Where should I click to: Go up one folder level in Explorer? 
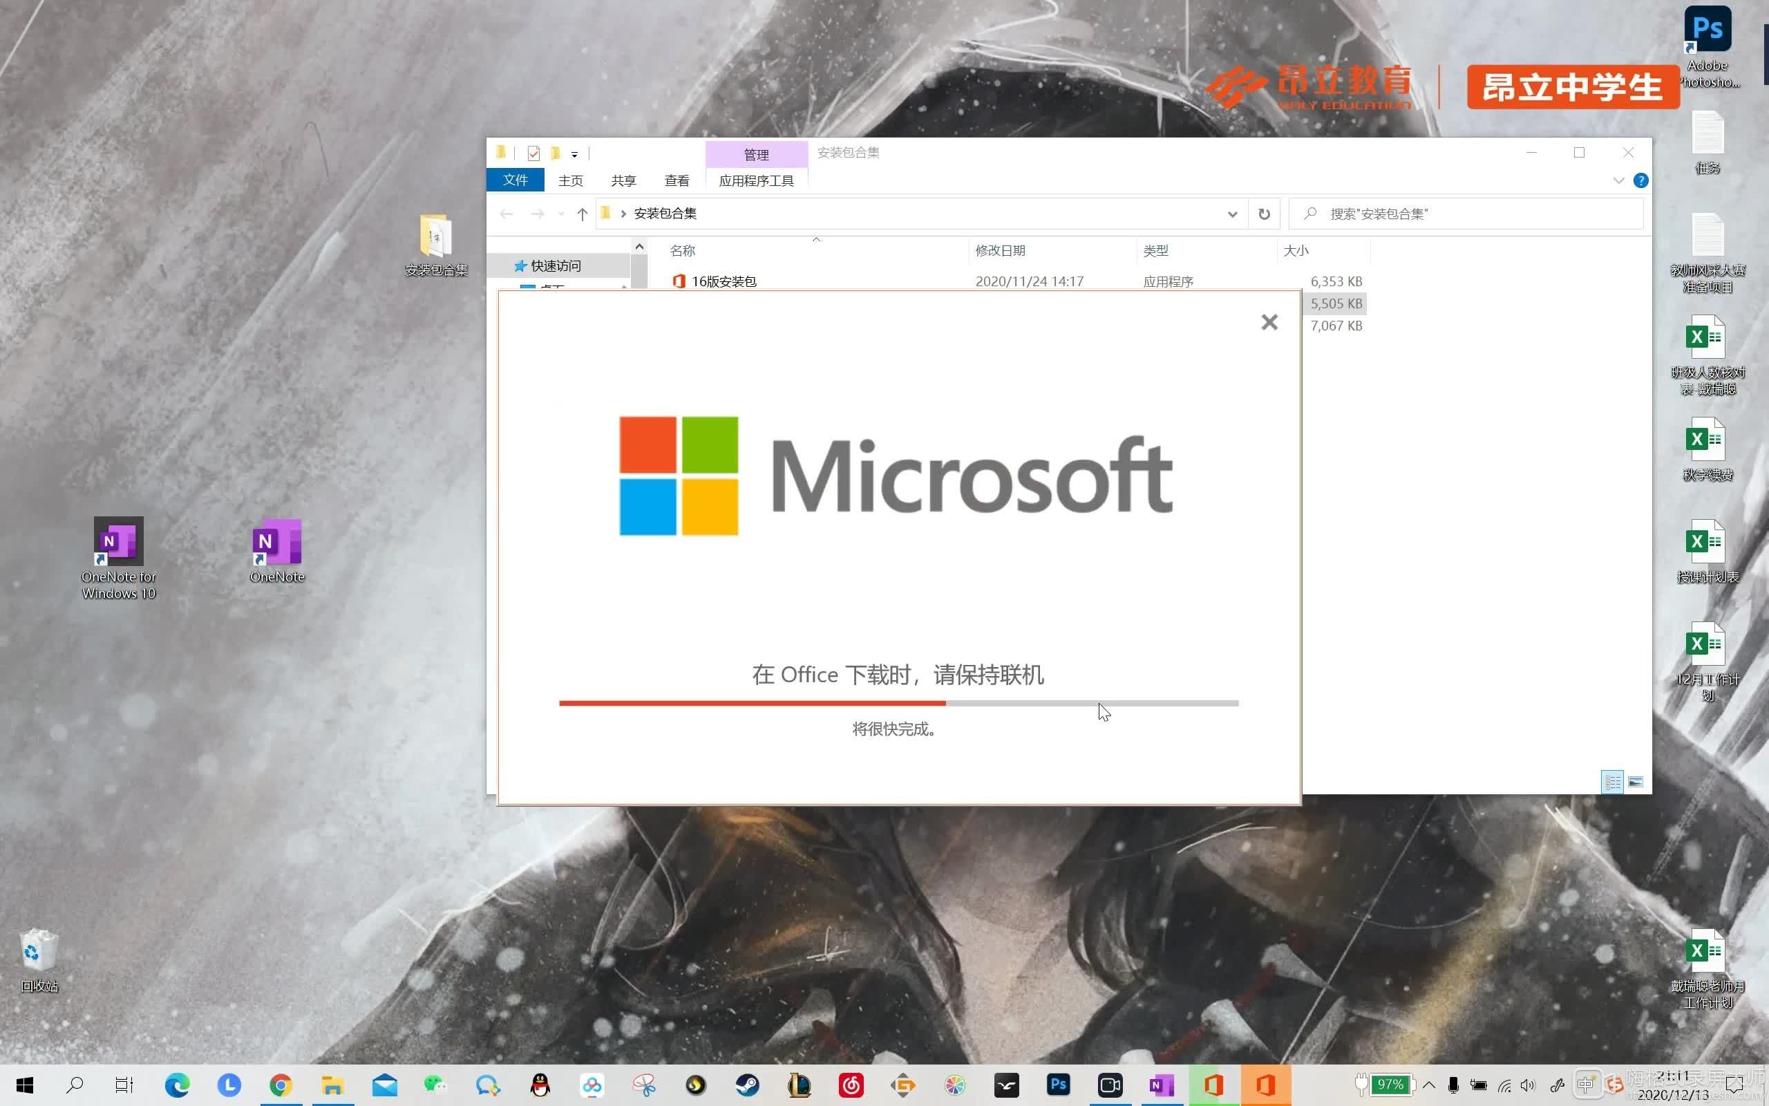[x=582, y=214]
